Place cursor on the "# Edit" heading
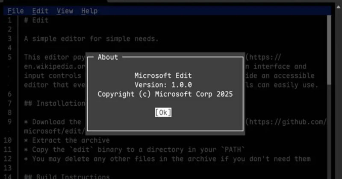This screenshot has height=179, width=342. [x=36, y=20]
